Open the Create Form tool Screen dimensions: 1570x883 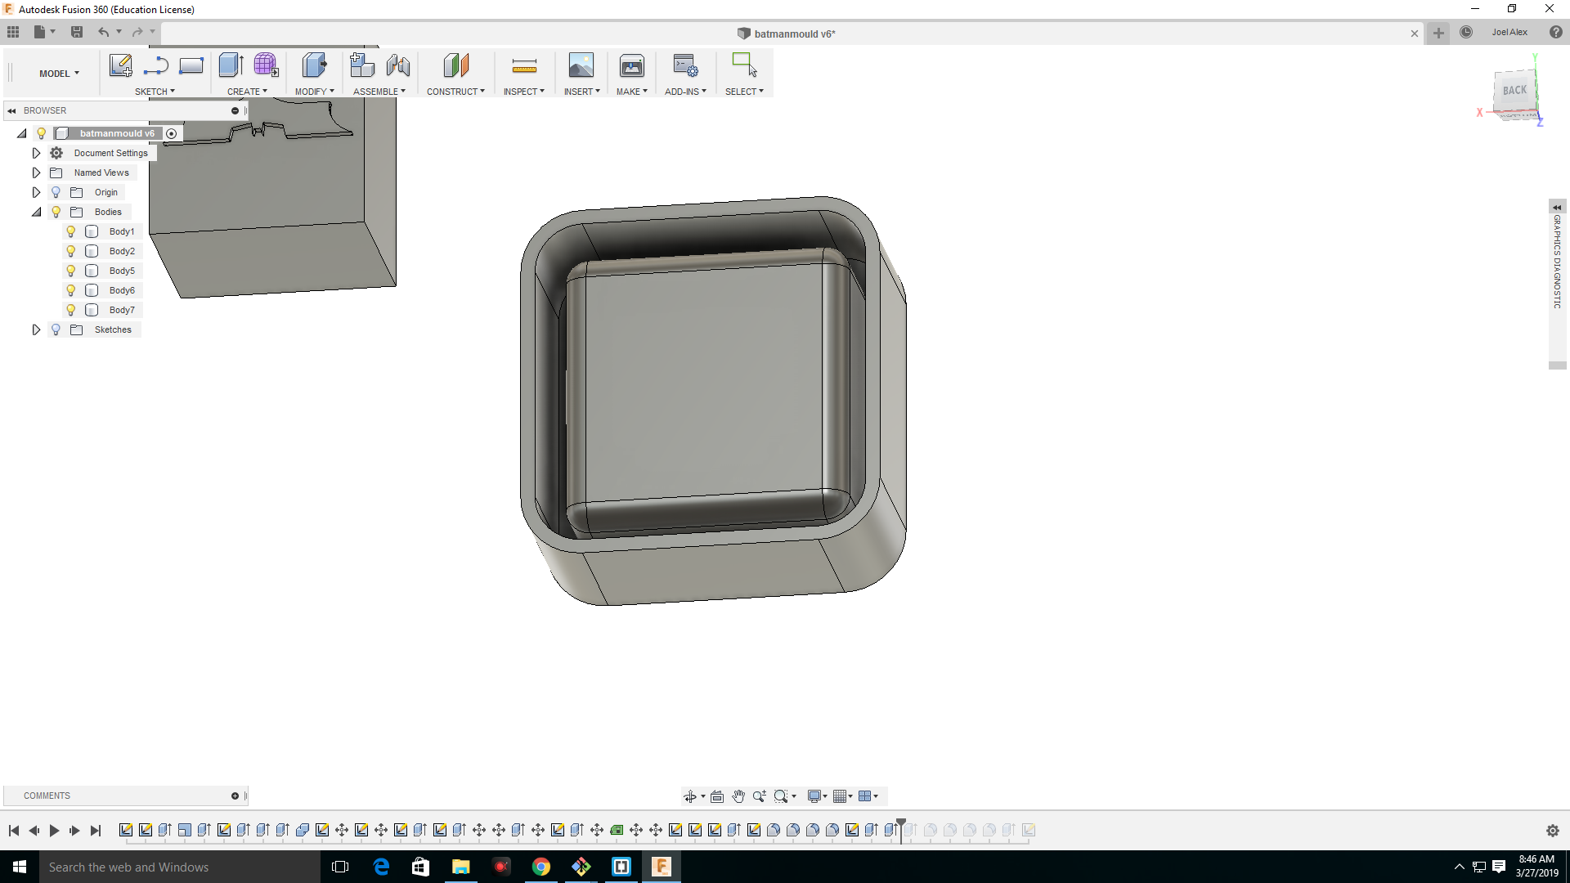pos(266,65)
